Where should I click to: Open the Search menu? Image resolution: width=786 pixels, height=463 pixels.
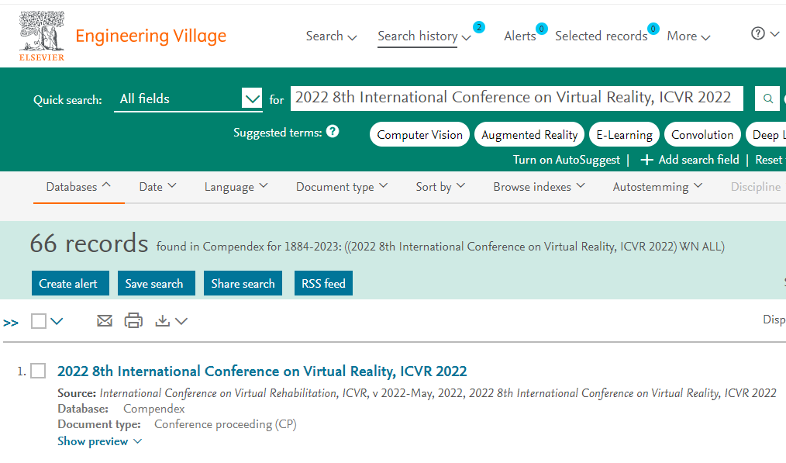click(331, 36)
